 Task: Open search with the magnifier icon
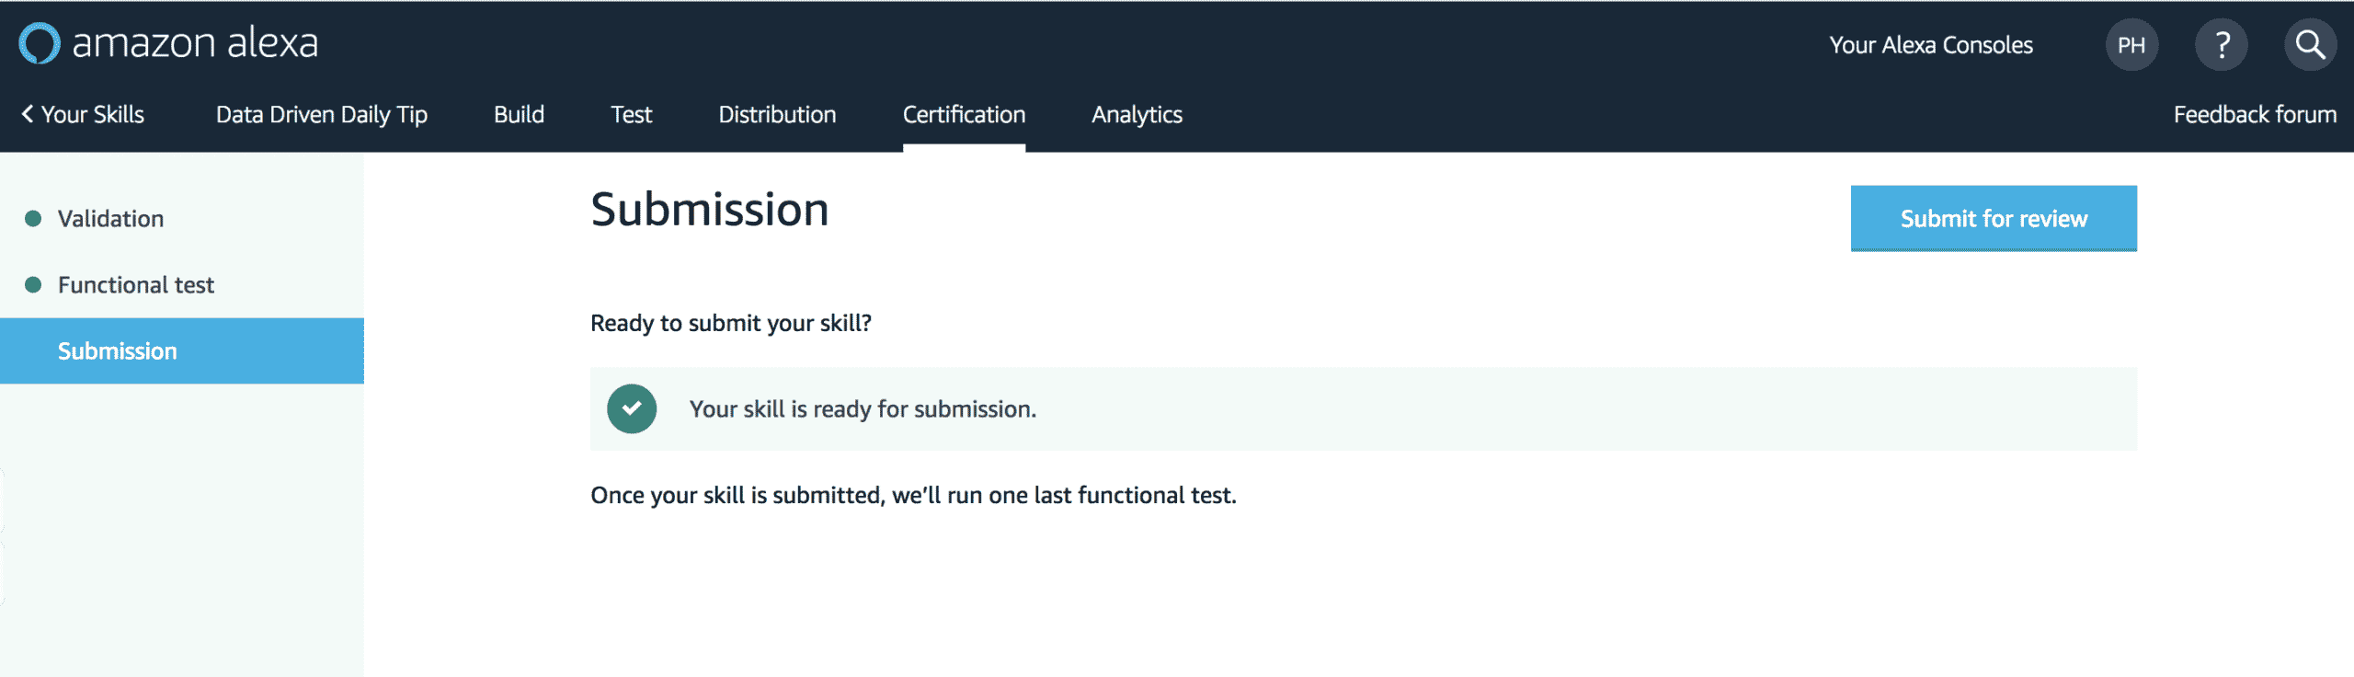tap(2310, 45)
